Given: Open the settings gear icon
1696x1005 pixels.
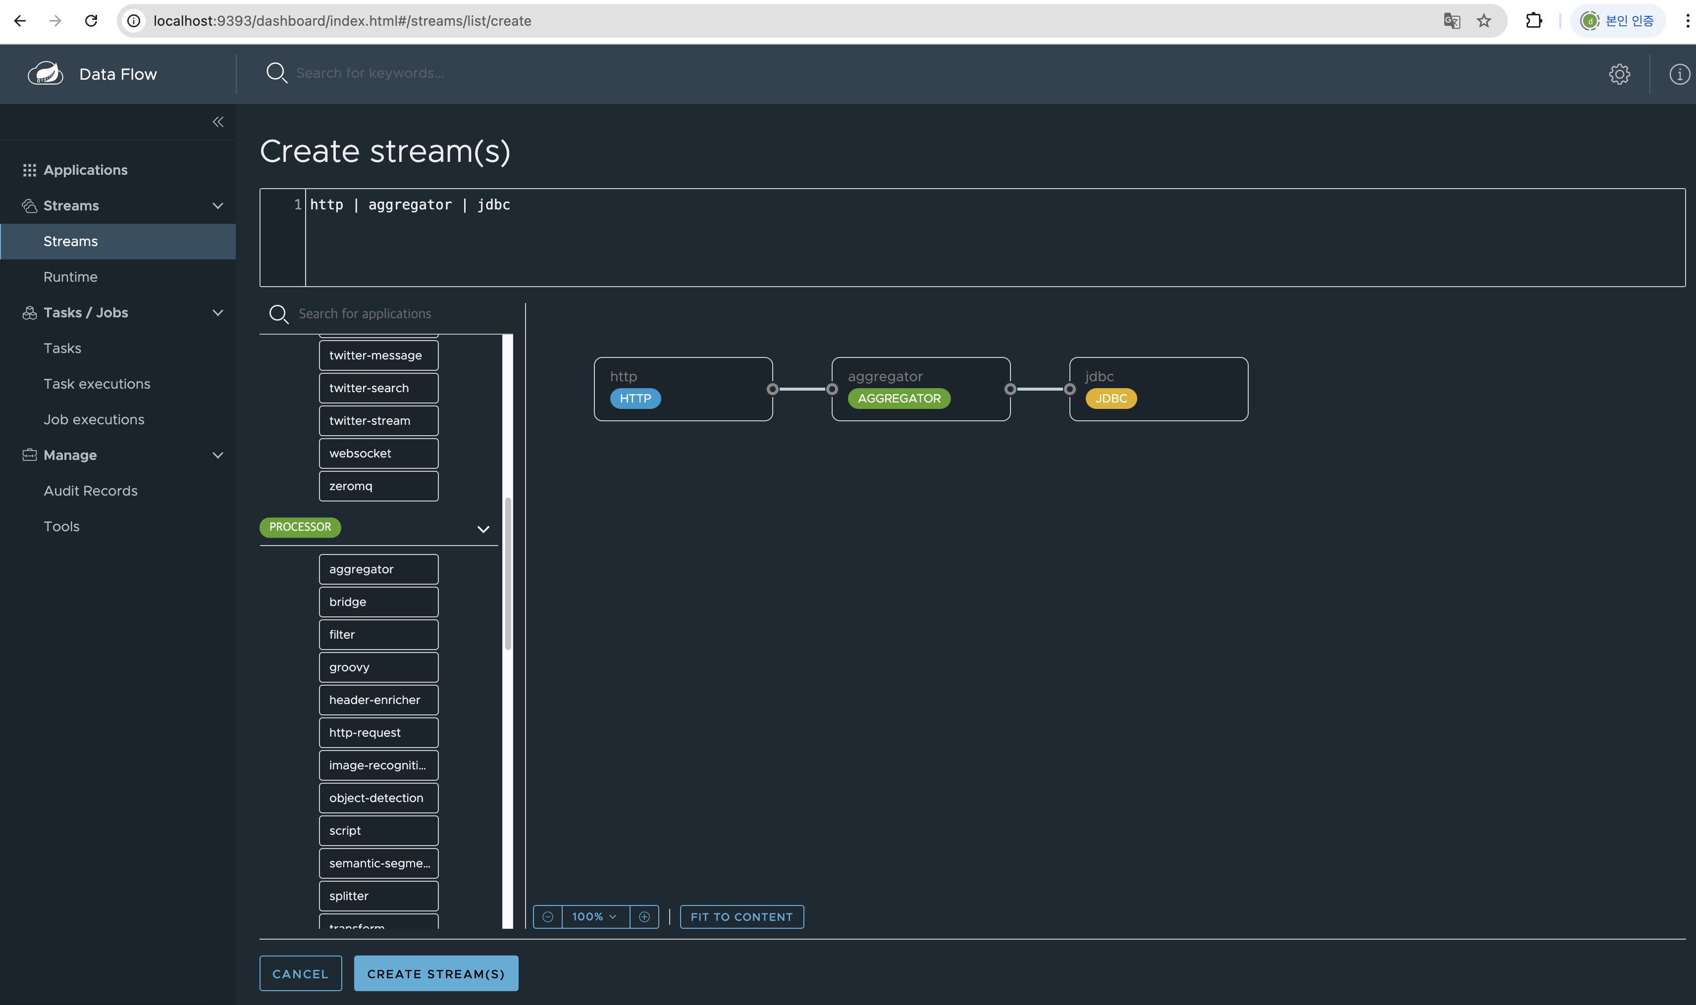Looking at the screenshot, I should pyautogui.click(x=1619, y=74).
